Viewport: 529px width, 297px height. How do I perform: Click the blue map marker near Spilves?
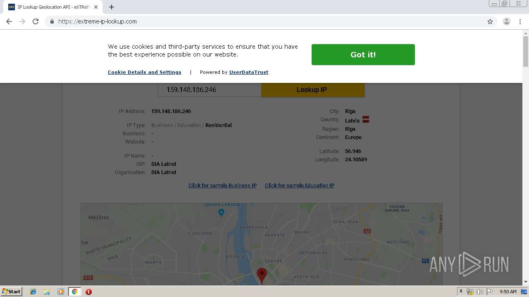[x=221, y=212]
